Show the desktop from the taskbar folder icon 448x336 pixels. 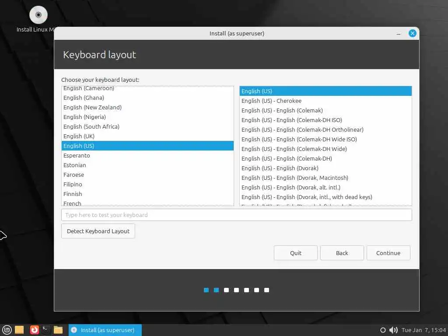(19, 330)
